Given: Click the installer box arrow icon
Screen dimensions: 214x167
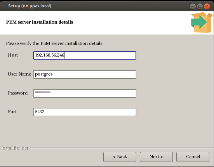Looking at the screenshot, I should click(x=202, y=22).
